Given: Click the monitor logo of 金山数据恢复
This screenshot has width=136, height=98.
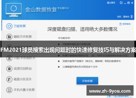Looking at the screenshot, I should (x=14, y=10).
